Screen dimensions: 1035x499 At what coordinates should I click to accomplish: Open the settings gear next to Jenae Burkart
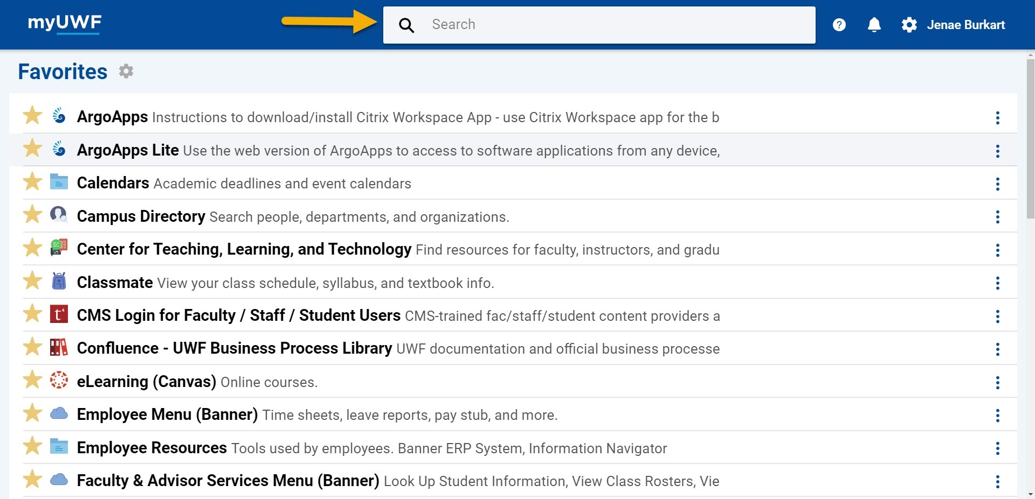(x=909, y=25)
